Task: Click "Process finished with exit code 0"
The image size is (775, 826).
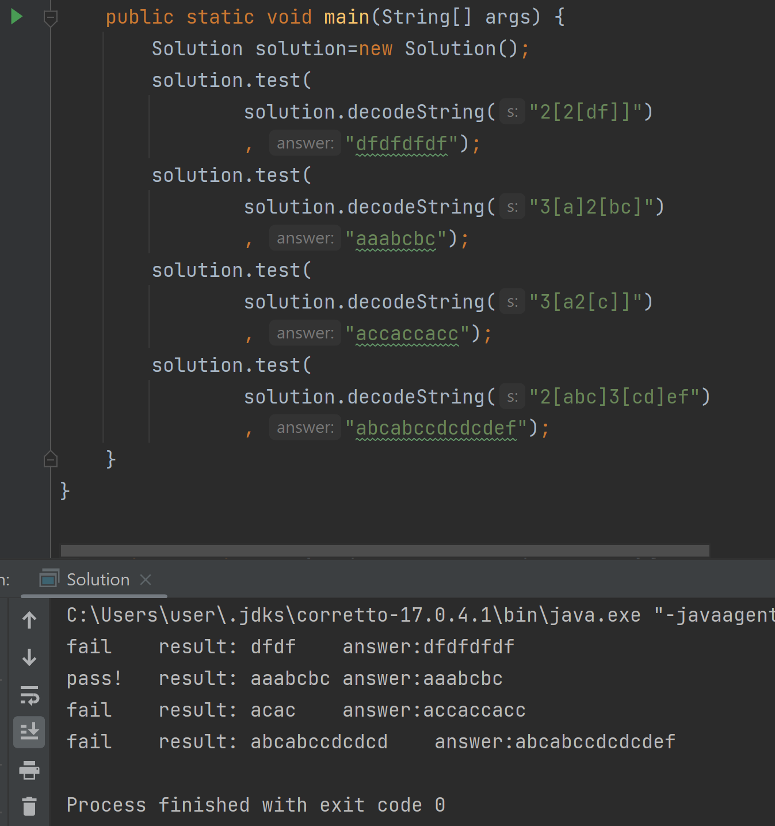Action: click(256, 805)
